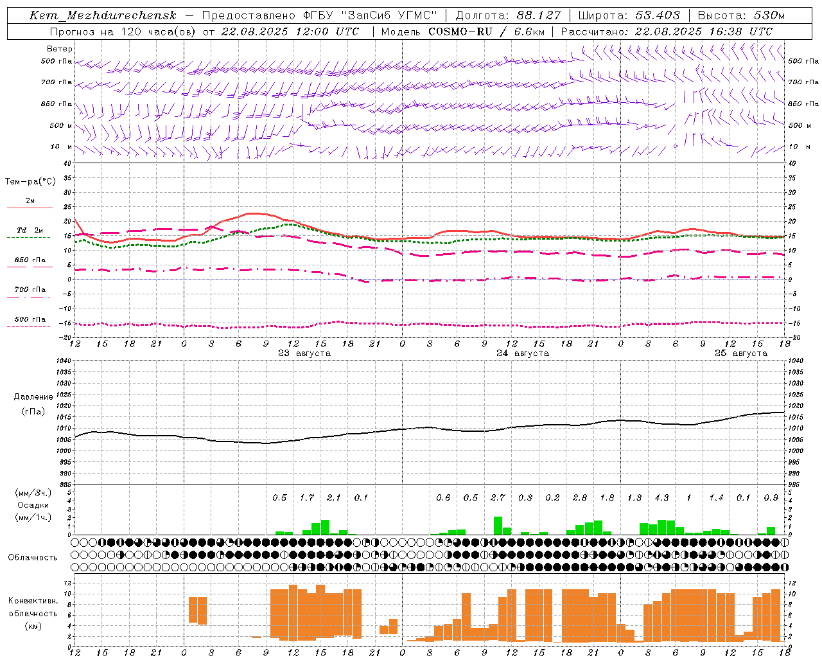Click the Осадки precipitation label
The image size is (822, 658).
[33, 505]
